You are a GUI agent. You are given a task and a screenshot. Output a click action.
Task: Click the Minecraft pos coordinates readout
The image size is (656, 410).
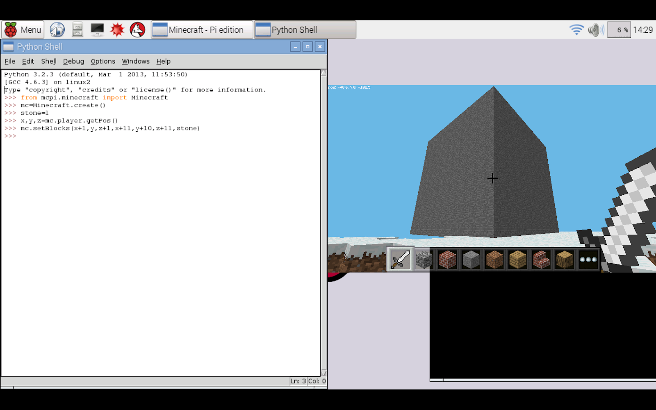(349, 87)
